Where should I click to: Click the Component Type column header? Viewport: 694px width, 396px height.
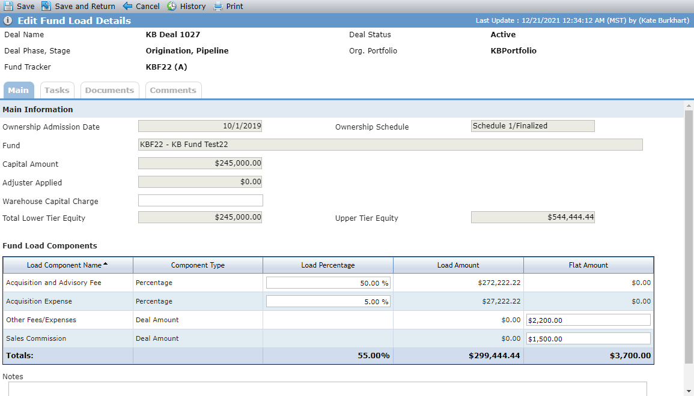(198, 265)
